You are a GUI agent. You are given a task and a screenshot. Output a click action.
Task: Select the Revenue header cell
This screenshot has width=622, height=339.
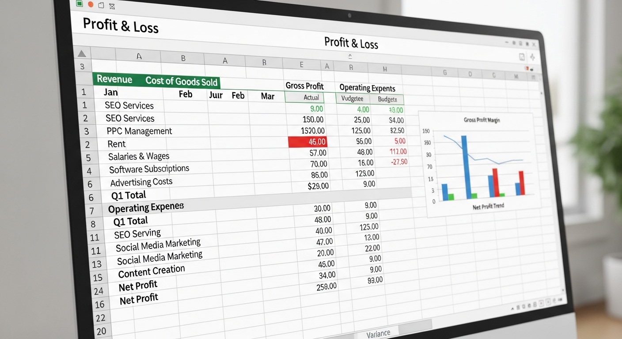click(115, 79)
